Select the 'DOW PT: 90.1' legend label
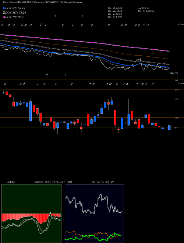Screen dimensions: 184x243 tap(14, 17)
